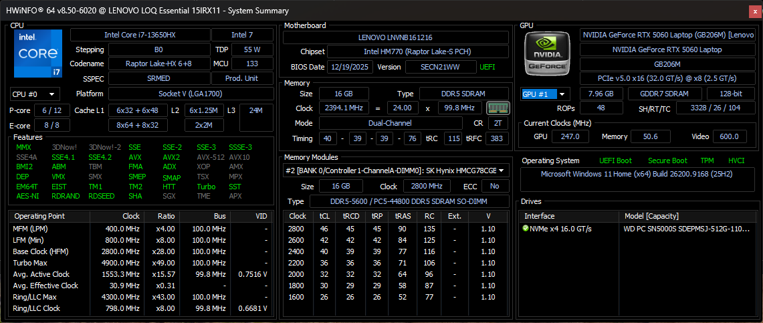Click the Turbo feature label

[x=206, y=187]
